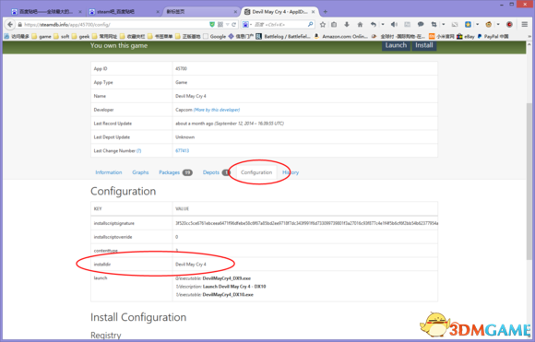Close the Devil May Cry 4 tab
Image resolution: width=535 pixels, height=342 pixels.
tap(313, 12)
